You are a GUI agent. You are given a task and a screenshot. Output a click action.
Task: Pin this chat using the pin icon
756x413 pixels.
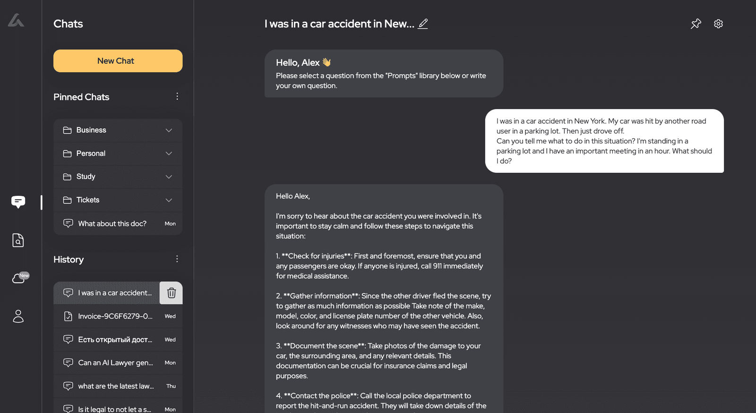(696, 24)
